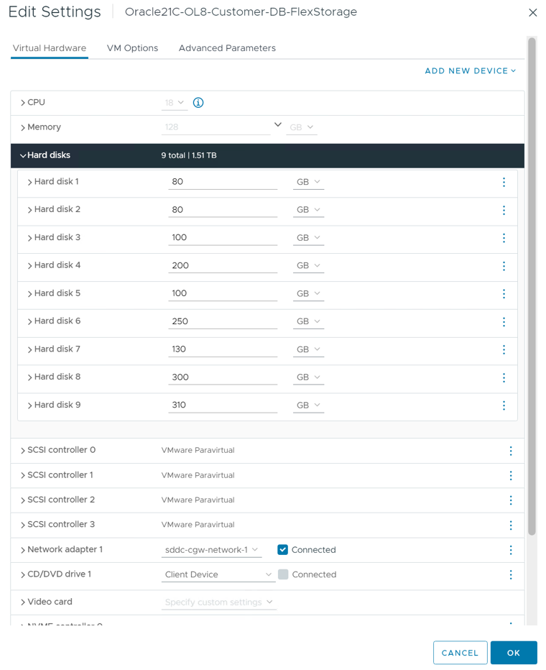
Task: Open the sddc-cgw-network-1 network dropdown
Action: 211,550
